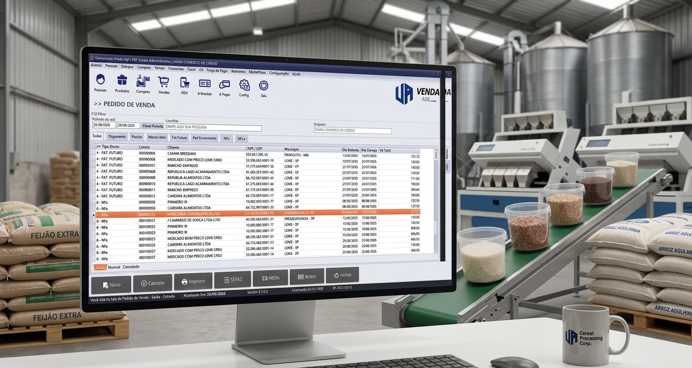Switch to the Fat Futuro tab

[179, 138]
